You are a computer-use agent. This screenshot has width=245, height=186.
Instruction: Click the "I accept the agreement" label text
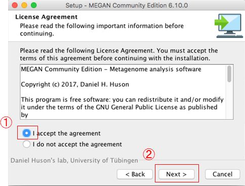[x=66, y=133]
